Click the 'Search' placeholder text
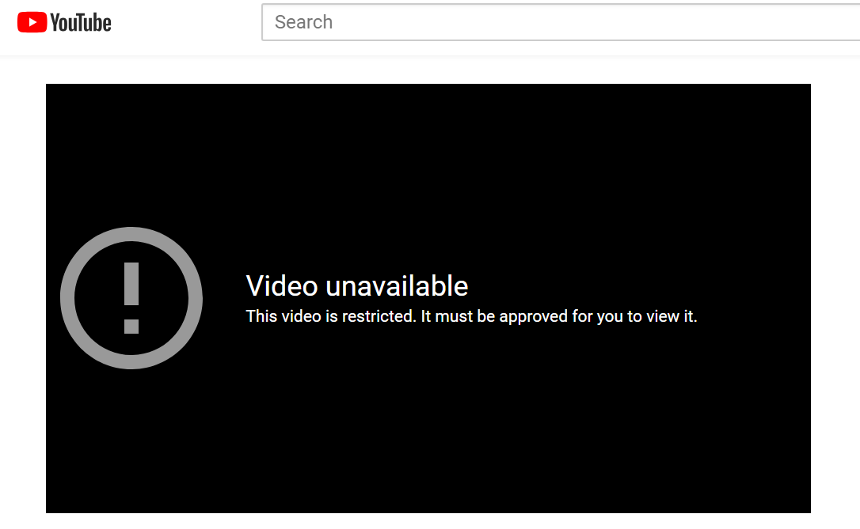 [x=303, y=22]
